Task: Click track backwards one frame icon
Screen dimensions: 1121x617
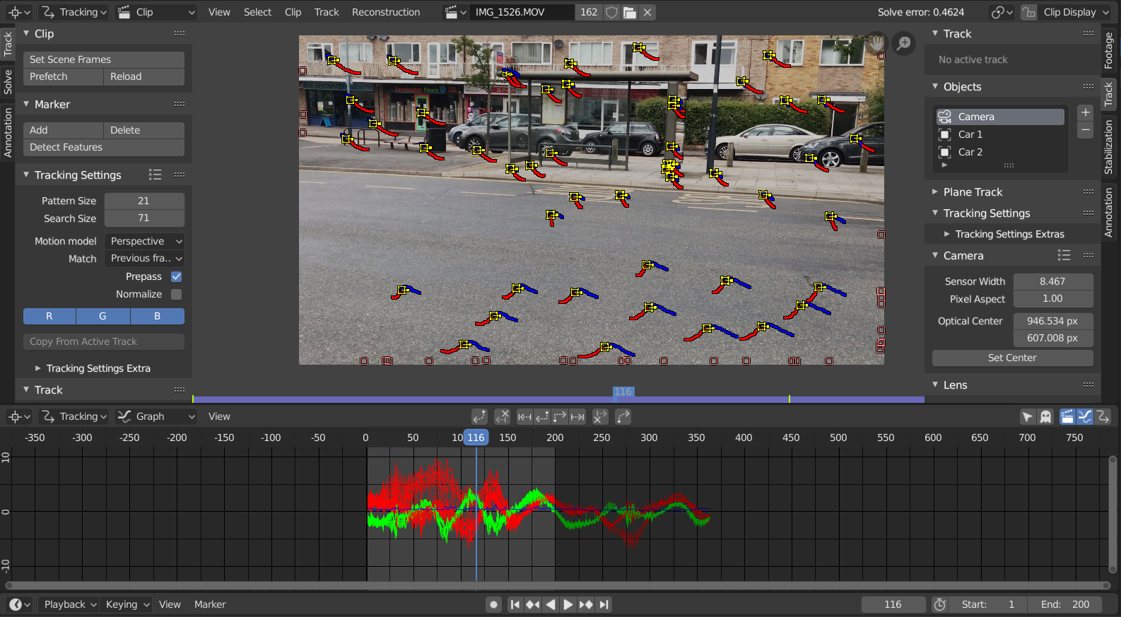Action: pyautogui.click(x=542, y=417)
